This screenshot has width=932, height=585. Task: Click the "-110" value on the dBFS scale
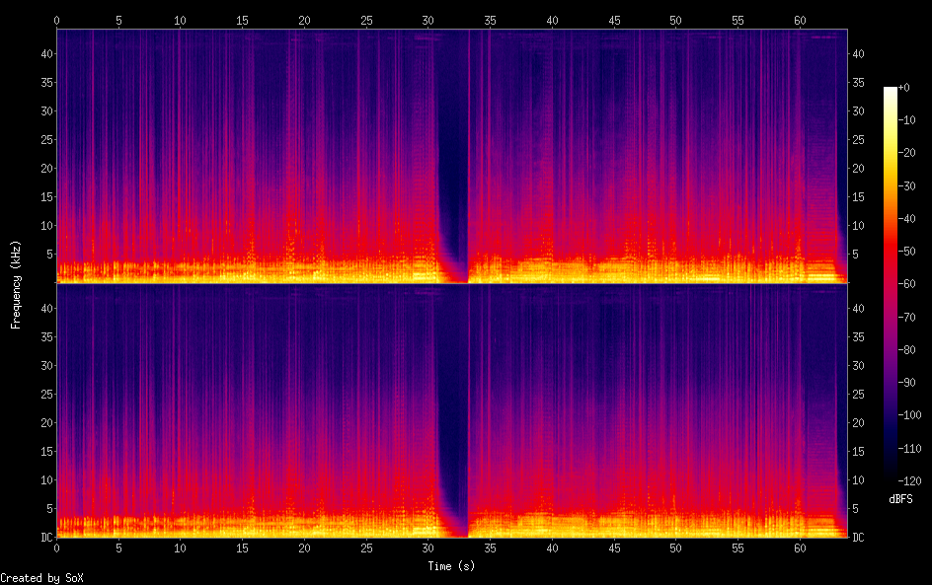pos(910,449)
